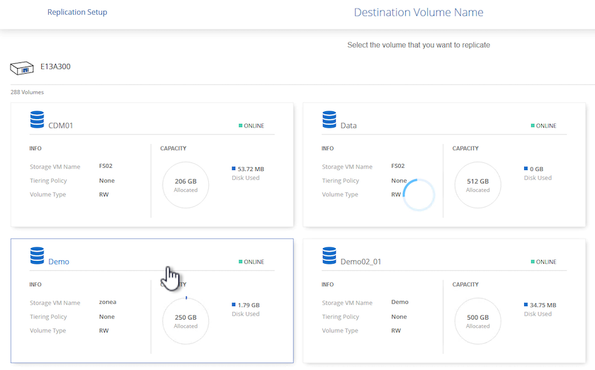
Task: Click the 250 GB allocated capacity gauge
Action: tap(186, 321)
